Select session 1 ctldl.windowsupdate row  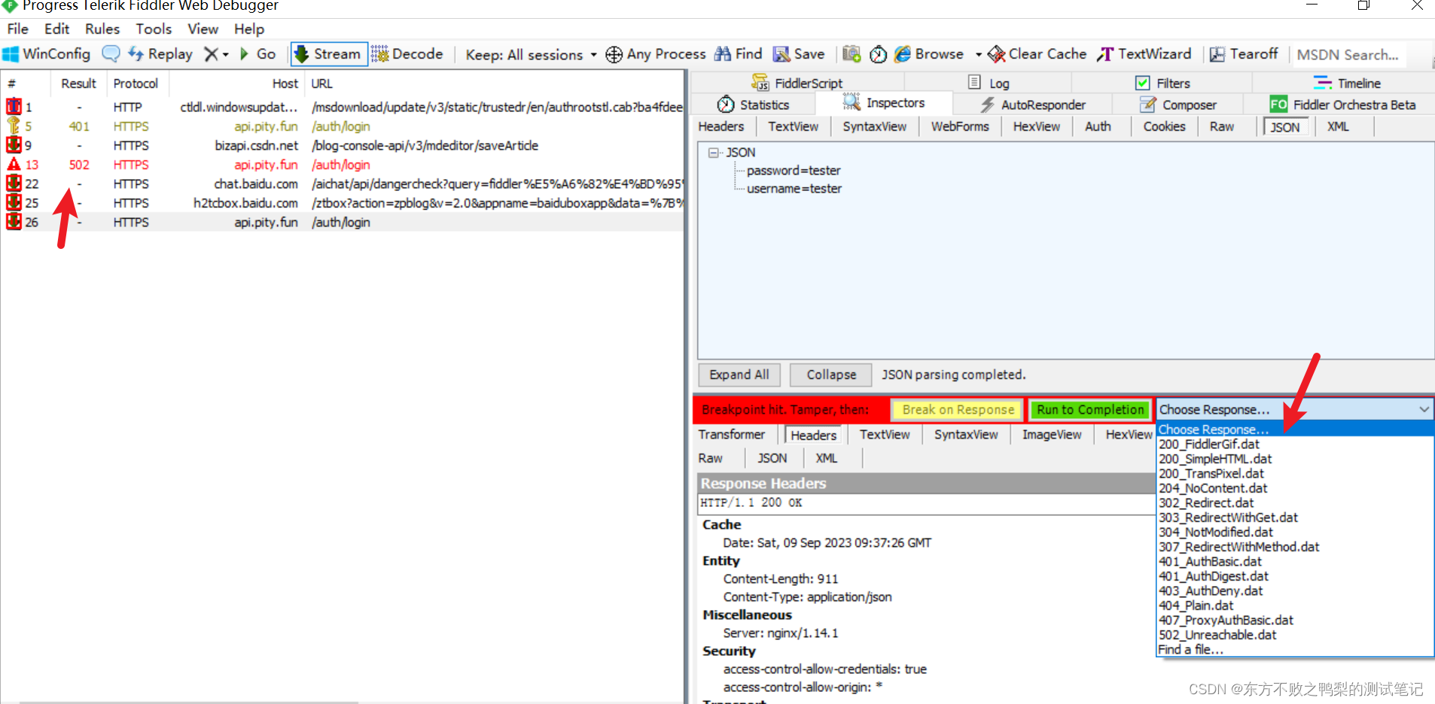click(342, 108)
